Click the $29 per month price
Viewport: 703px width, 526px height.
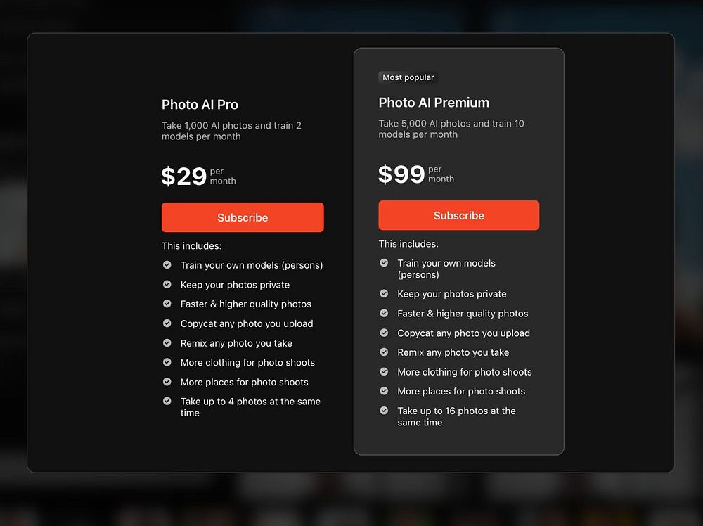click(199, 176)
